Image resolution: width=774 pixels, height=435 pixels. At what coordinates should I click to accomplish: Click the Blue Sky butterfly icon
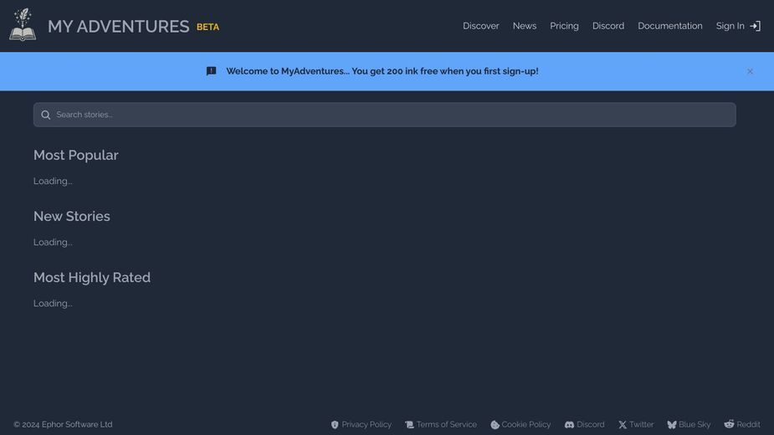[x=672, y=425]
